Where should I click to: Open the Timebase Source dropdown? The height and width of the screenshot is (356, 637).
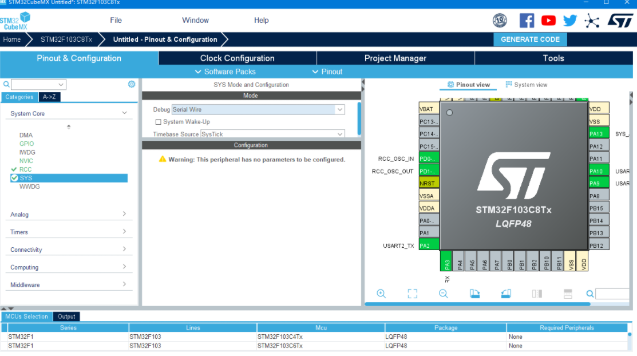tap(272, 134)
